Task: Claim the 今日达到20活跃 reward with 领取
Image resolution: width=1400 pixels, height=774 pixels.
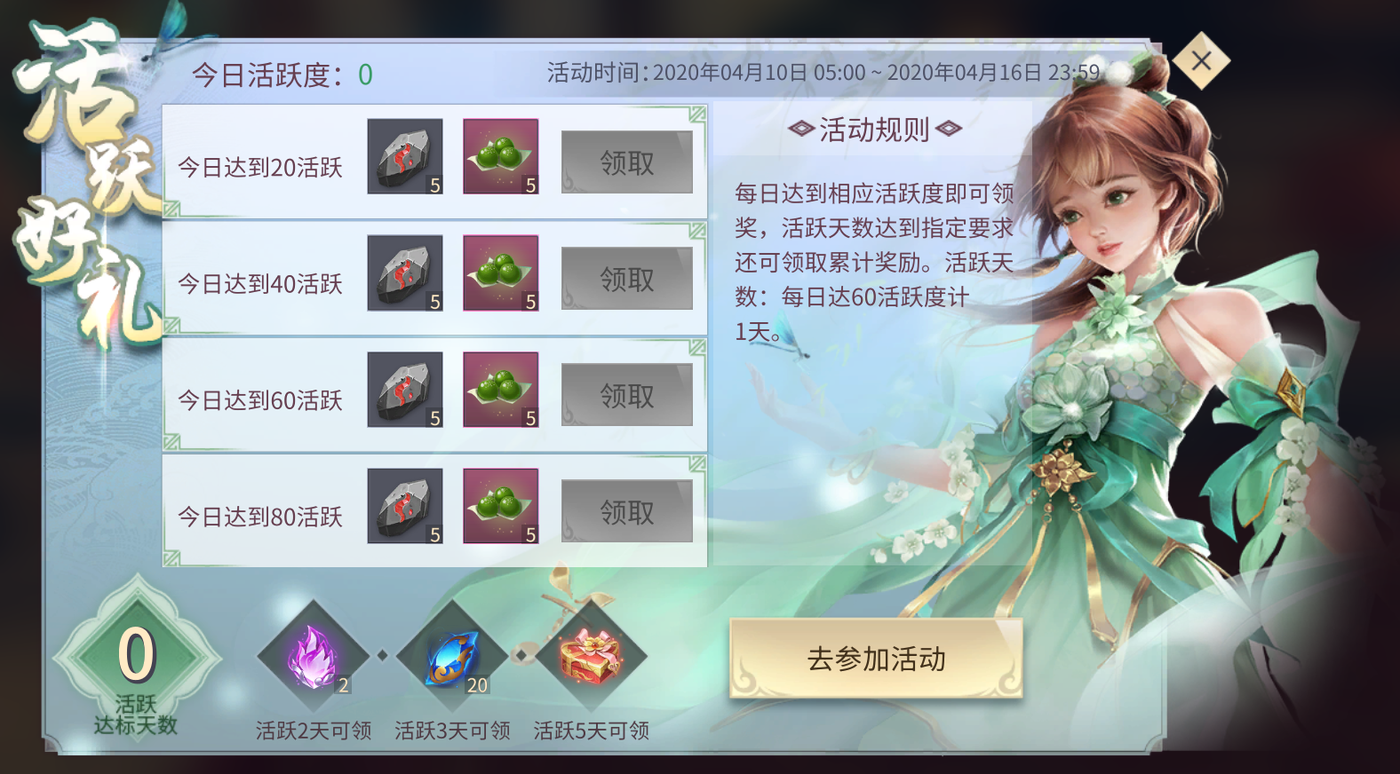Action: point(627,162)
